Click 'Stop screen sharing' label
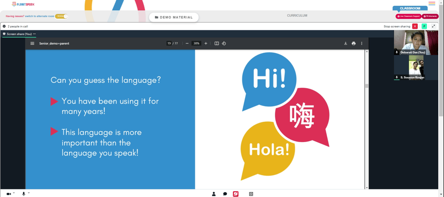 click(396, 27)
